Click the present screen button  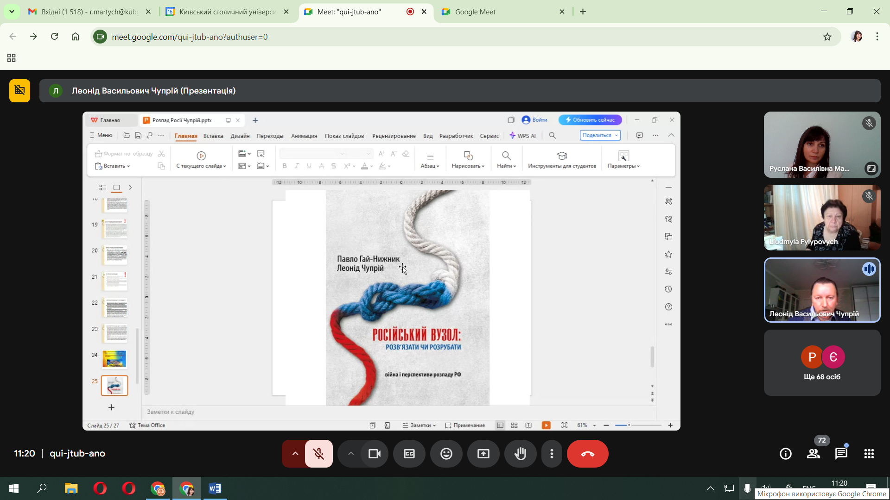point(483,454)
